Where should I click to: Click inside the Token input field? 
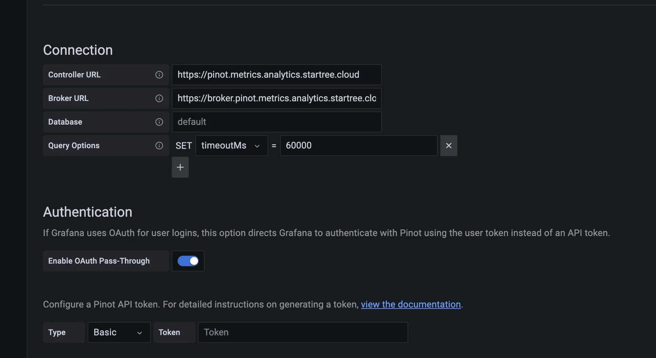303,332
